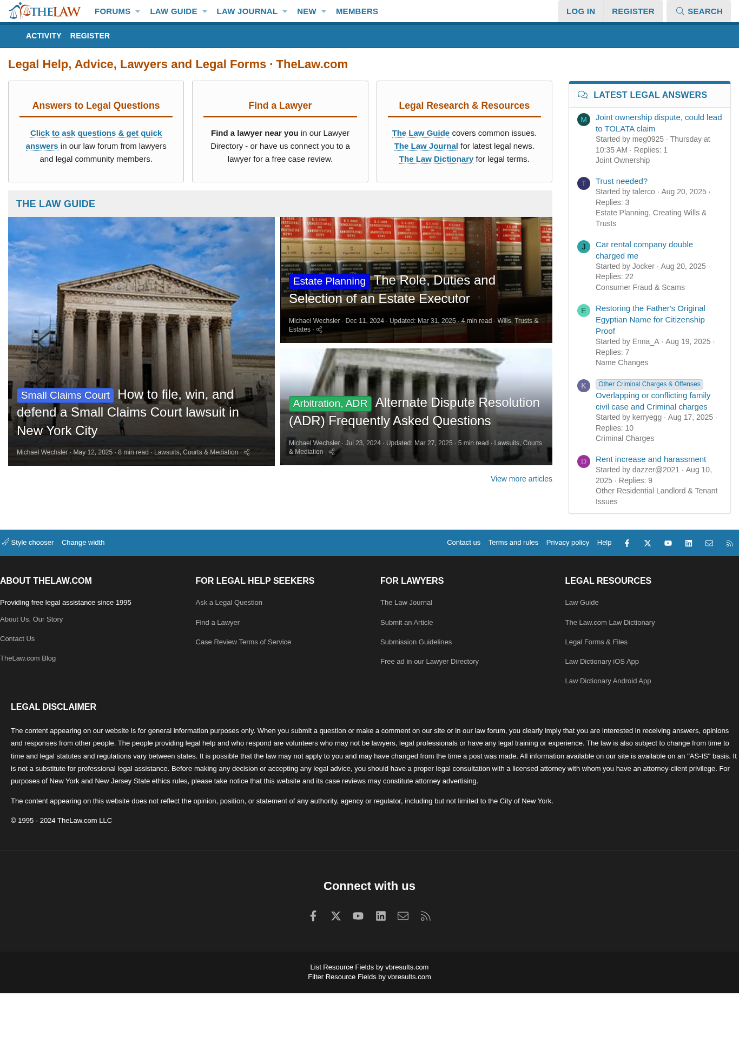Open Facebook icon under Connect with us
This screenshot has width=739, height=1049.
pos(313,916)
